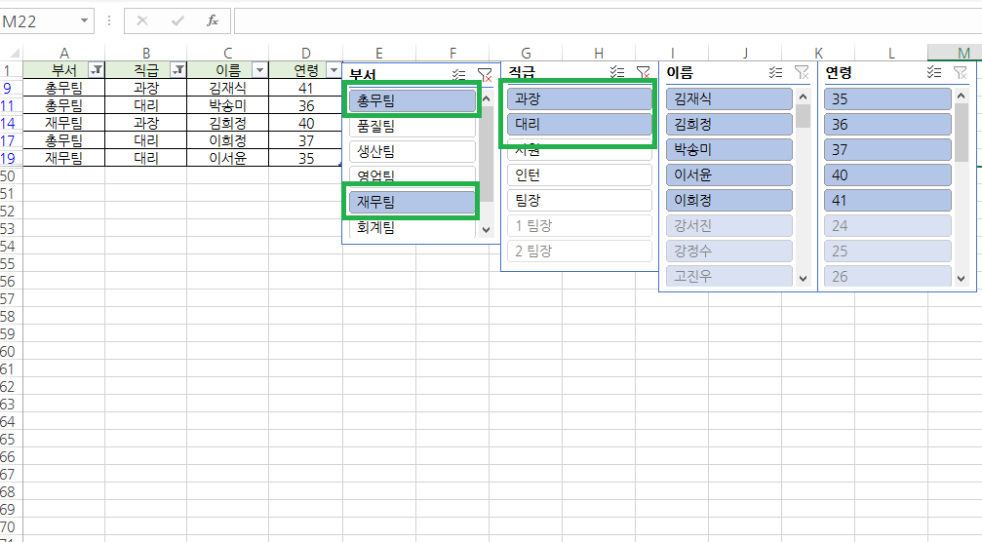The image size is (982, 542).
Task: Select 김희정 in 이름 slicer
Action: coord(729,124)
